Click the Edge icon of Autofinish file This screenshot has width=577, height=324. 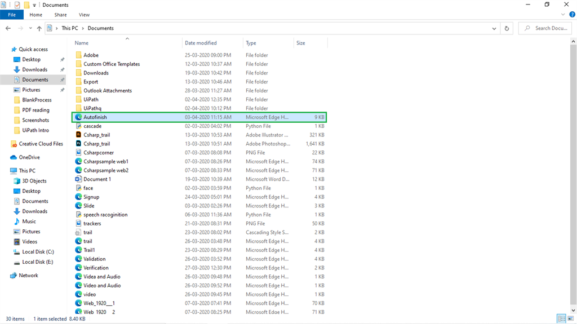[78, 117]
